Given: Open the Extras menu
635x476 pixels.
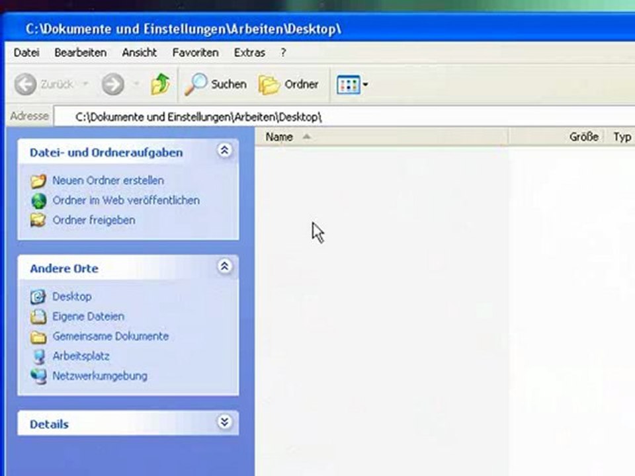Looking at the screenshot, I should click(x=249, y=53).
